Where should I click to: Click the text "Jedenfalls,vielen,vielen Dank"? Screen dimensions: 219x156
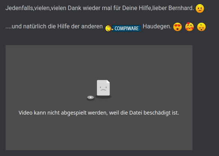pyautogui.click(x=43, y=8)
